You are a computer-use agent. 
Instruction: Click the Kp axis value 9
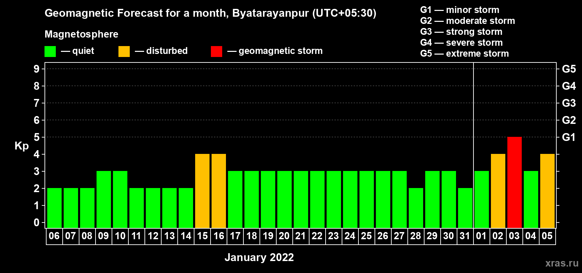[37, 69]
